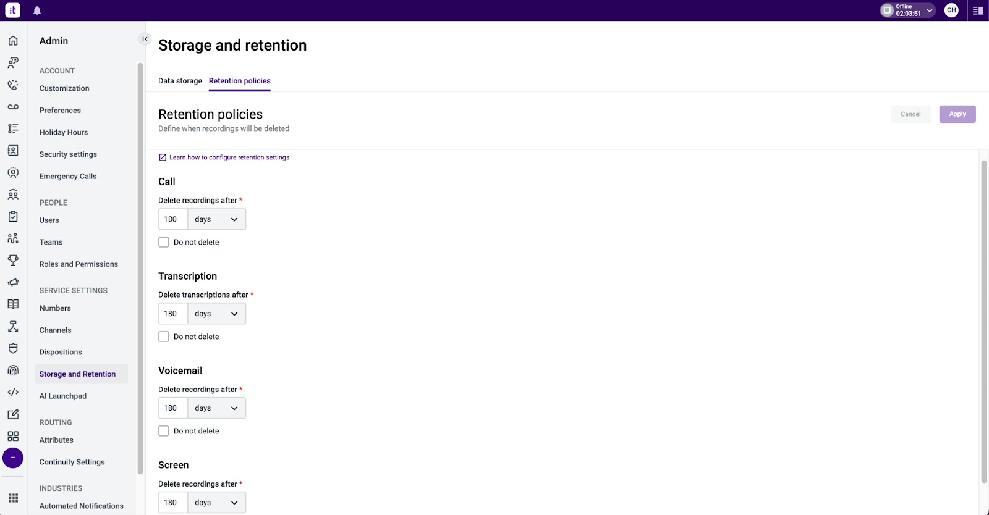Screen dimensions: 989x515
Task: Open the phone calls icon
Action: (13, 85)
